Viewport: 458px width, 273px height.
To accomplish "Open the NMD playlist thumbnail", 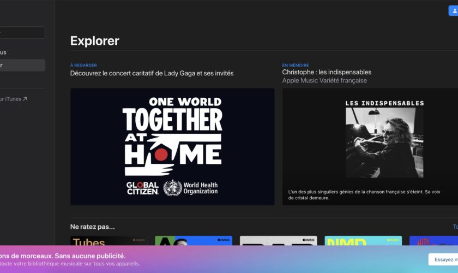I will [x=363, y=241].
